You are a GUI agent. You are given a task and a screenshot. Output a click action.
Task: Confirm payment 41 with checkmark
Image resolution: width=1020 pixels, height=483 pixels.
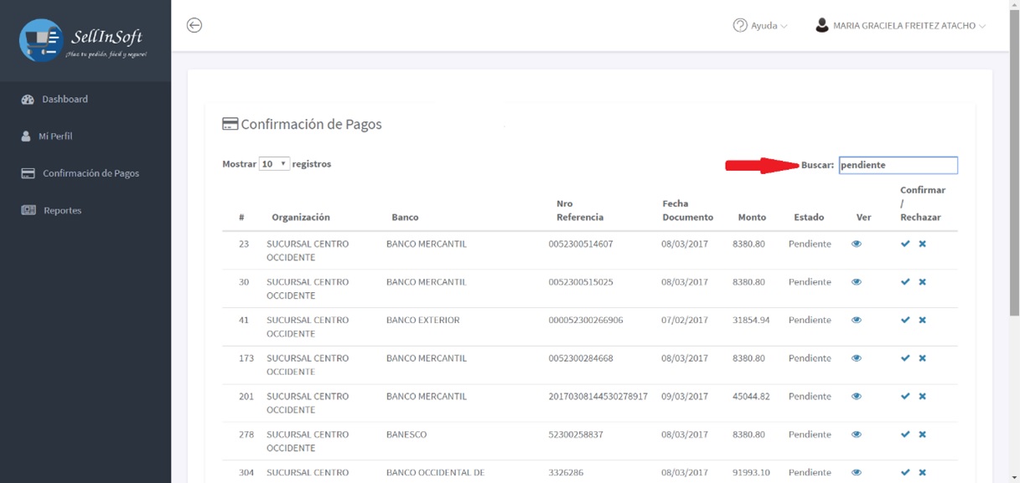(905, 320)
